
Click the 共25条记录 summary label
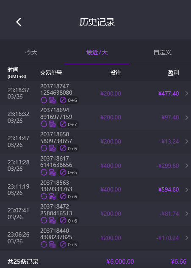(23, 262)
